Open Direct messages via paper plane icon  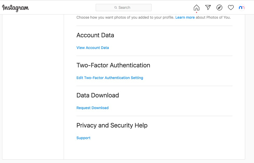(208, 8)
